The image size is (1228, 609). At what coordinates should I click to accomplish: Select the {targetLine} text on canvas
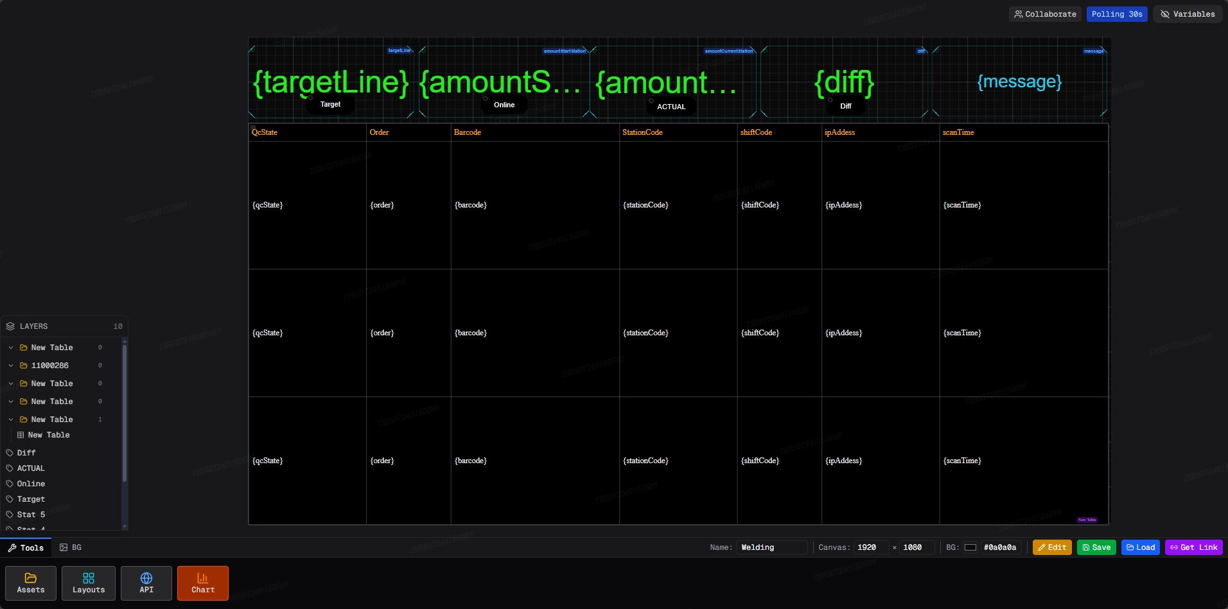pyautogui.click(x=331, y=83)
